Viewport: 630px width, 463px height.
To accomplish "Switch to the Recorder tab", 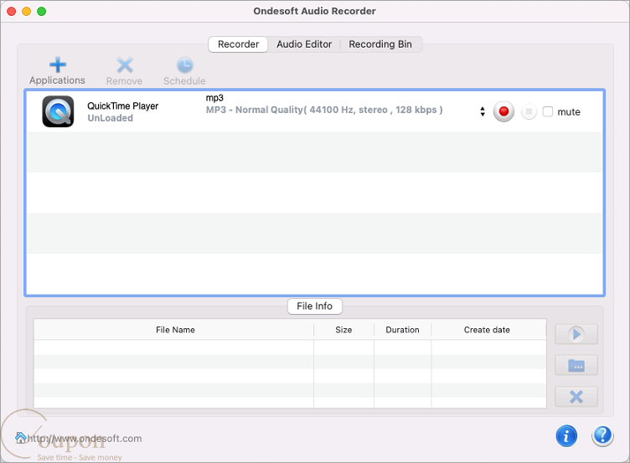I will 238,44.
